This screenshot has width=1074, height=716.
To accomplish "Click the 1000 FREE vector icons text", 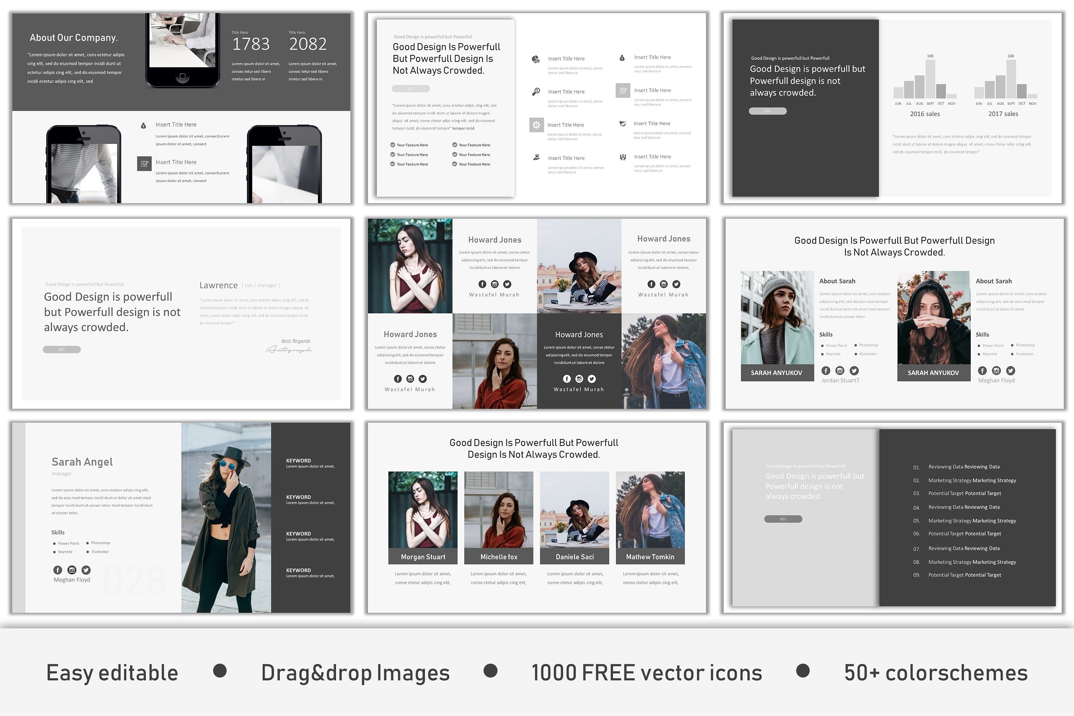I will click(647, 673).
